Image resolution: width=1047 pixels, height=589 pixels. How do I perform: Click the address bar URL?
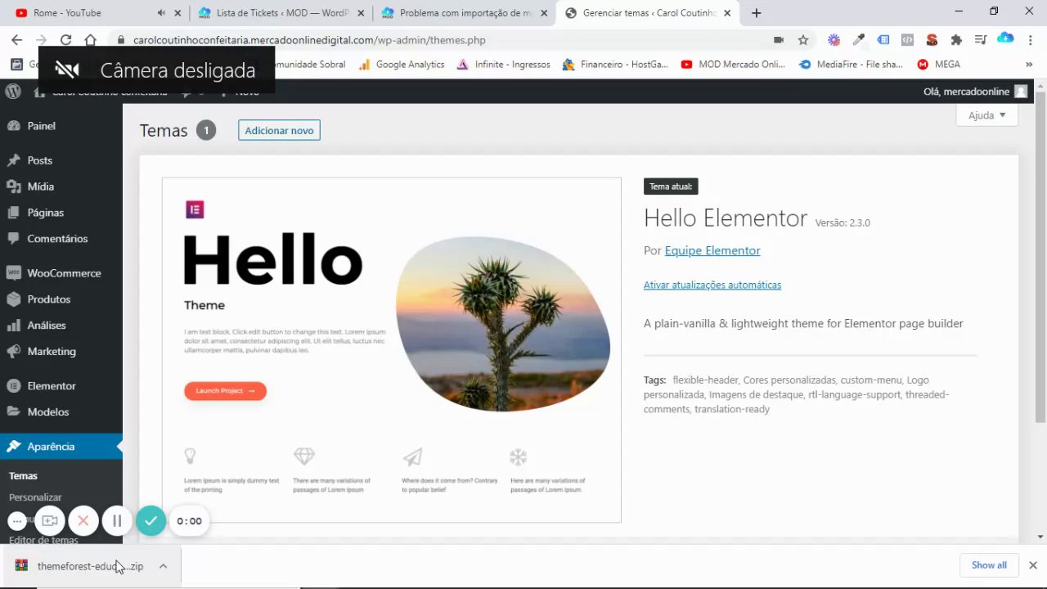[309, 40]
